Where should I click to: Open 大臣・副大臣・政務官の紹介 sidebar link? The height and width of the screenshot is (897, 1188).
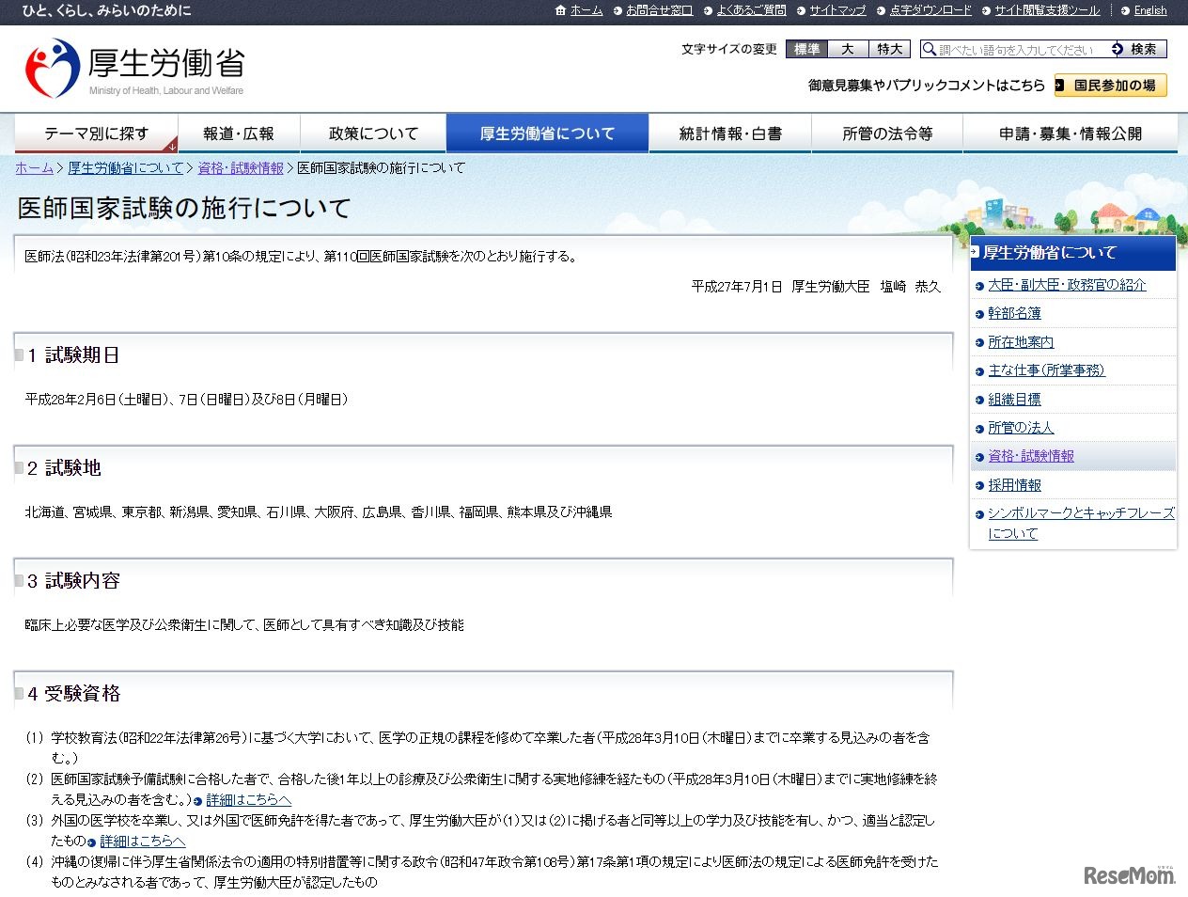1067,285
